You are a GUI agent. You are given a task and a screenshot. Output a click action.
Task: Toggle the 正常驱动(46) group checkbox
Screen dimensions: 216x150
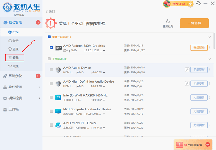pos(49,59)
